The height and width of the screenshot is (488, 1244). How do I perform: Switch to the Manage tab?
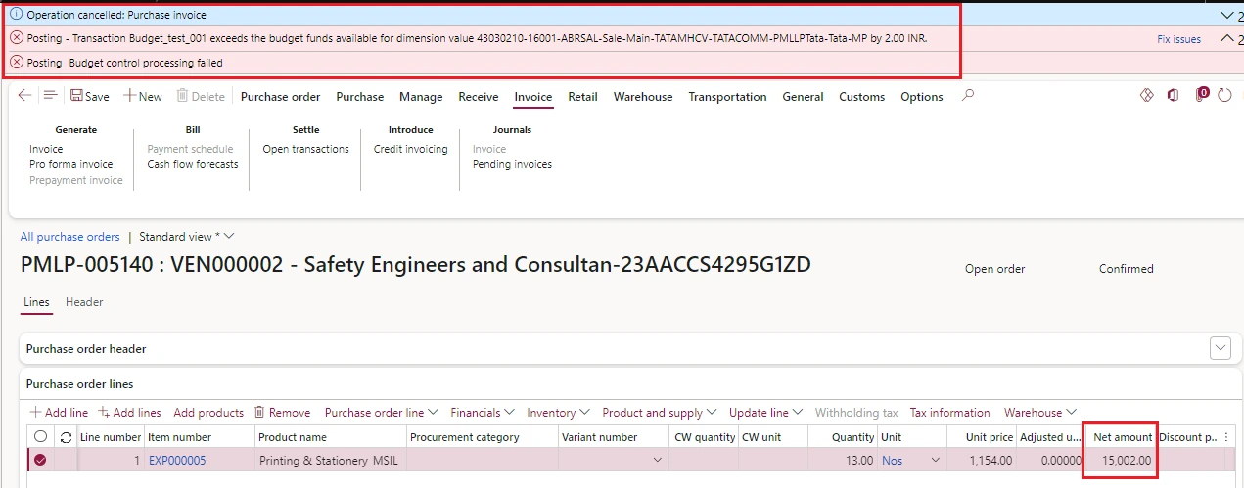(421, 97)
